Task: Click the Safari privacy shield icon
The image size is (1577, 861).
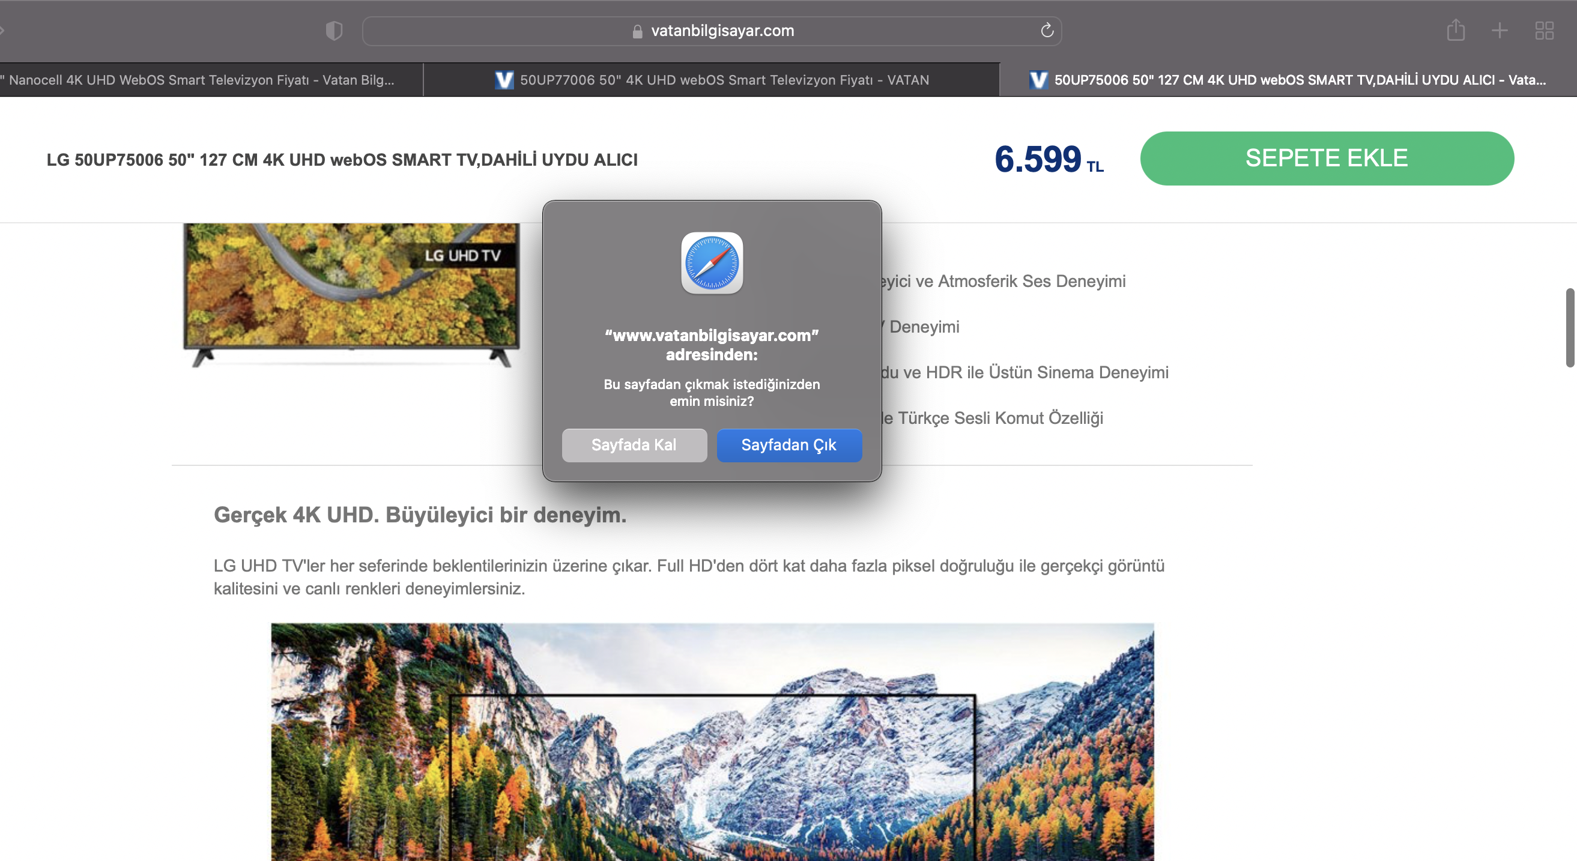Action: [x=334, y=31]
